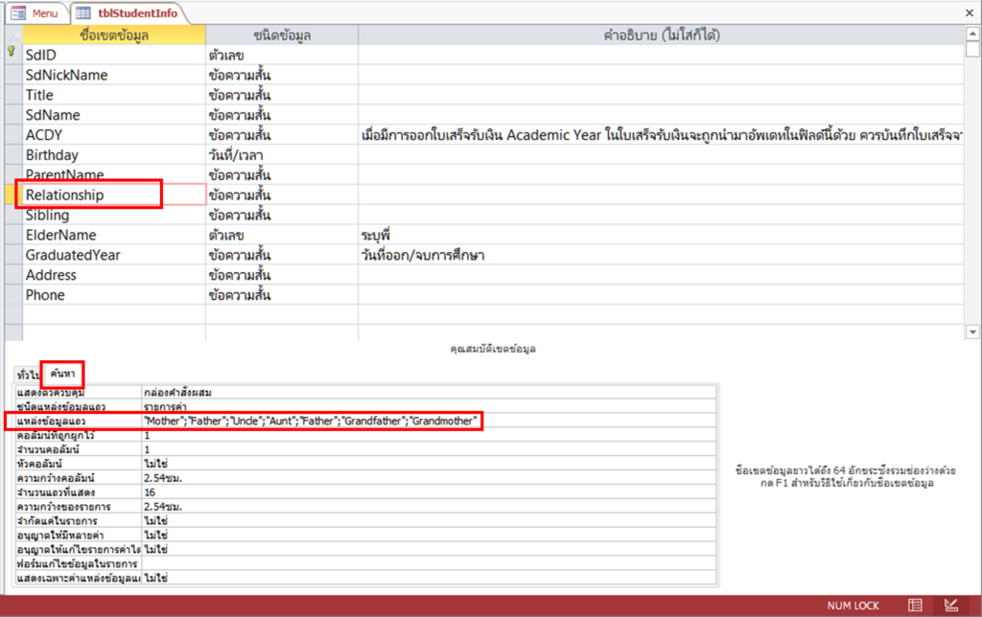
Task: Select the Design View icon in status bar
Action: [950, 606]
